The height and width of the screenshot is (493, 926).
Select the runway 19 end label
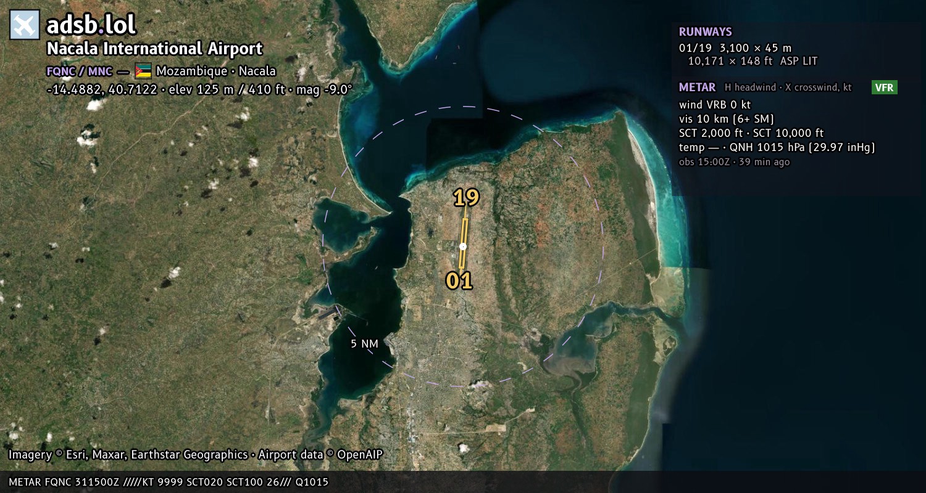[466, 198]
